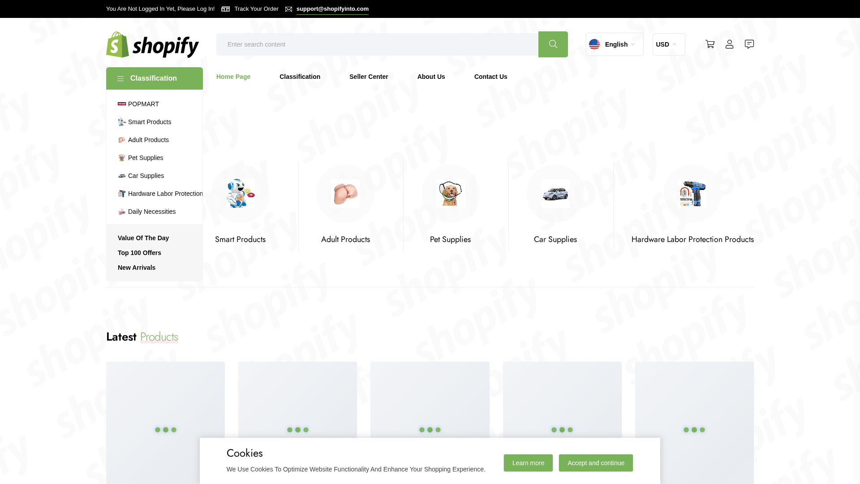860x484 pixels.
Task: Expand the green Classification menu
Action: [155, 78]
